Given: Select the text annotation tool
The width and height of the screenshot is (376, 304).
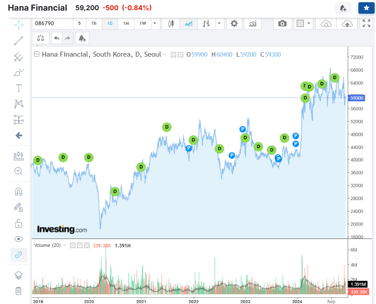Looking at the screenshot, I should click(x=19, y=88).
